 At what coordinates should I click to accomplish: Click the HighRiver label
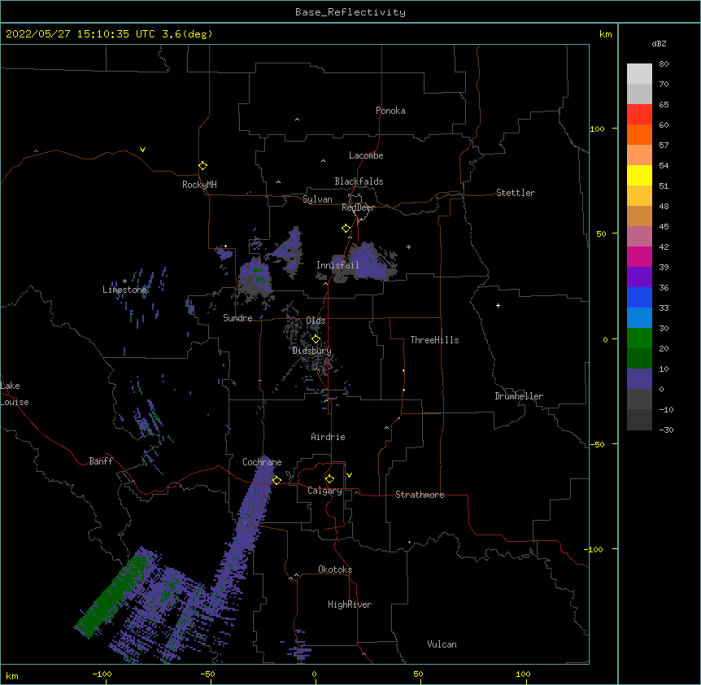point(350,604)
